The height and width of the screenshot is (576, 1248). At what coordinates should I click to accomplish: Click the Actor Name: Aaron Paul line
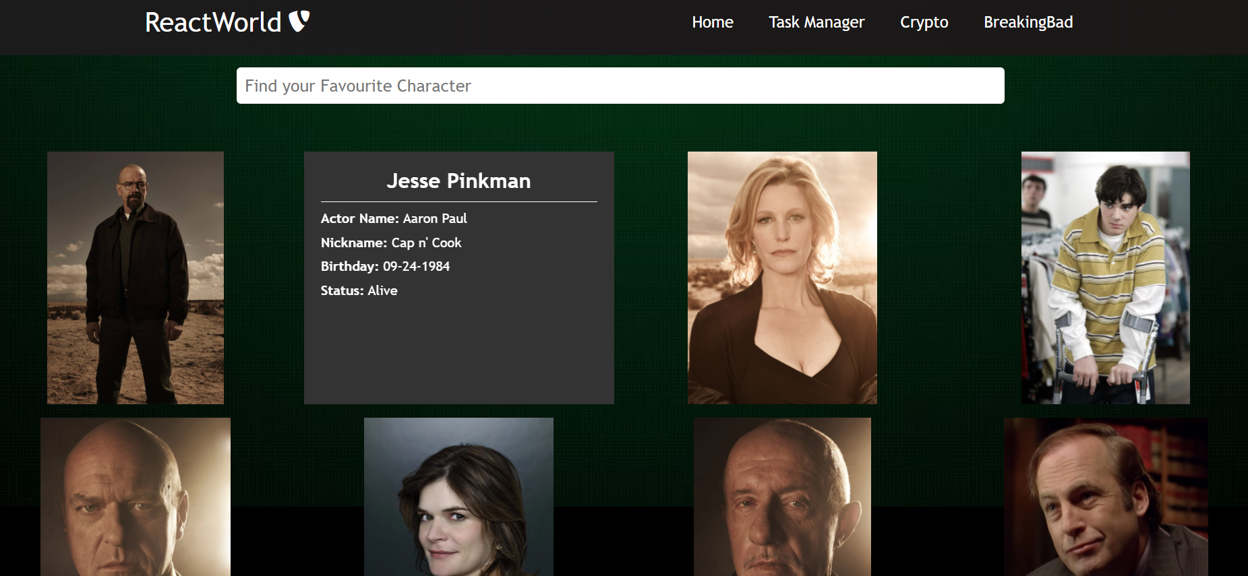pos(394,218)
